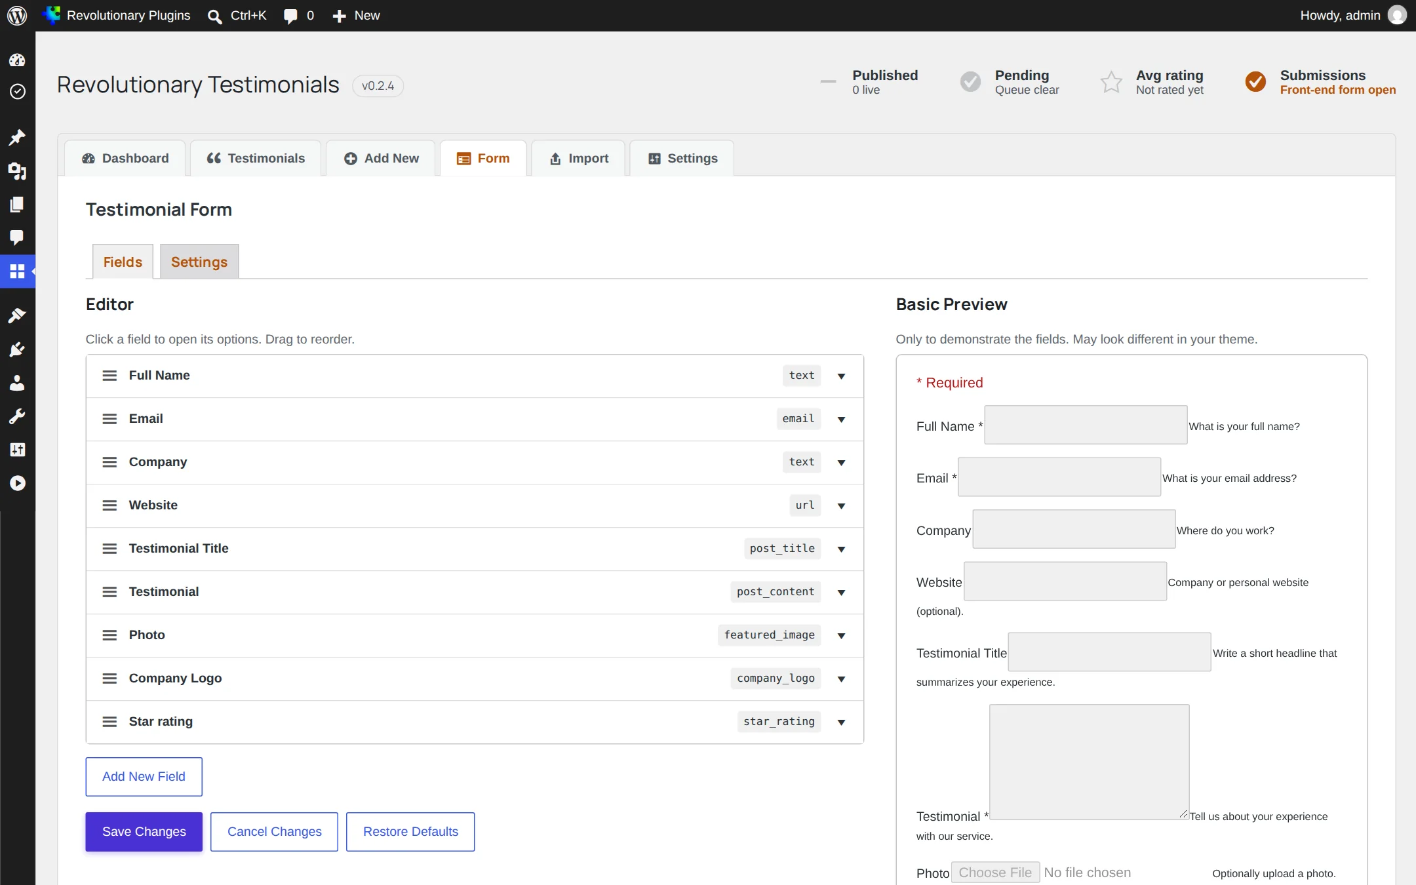Expand the Website field options
Screen dimensions: 1416x885
coord(841,506)
